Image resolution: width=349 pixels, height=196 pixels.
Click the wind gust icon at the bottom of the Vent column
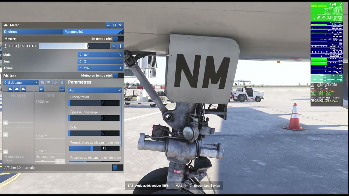point(62,161)
